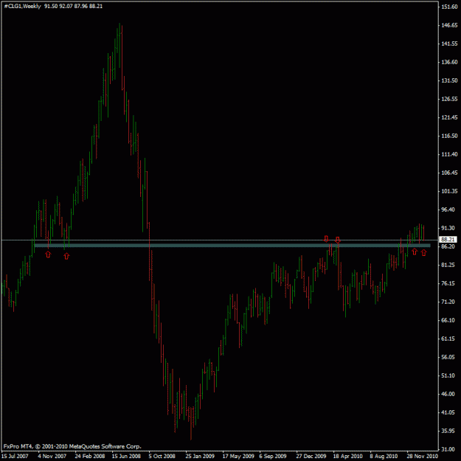Click the 151.60 price axis label
The width and height of the screenshot is (461, 461).
point(449,7)
